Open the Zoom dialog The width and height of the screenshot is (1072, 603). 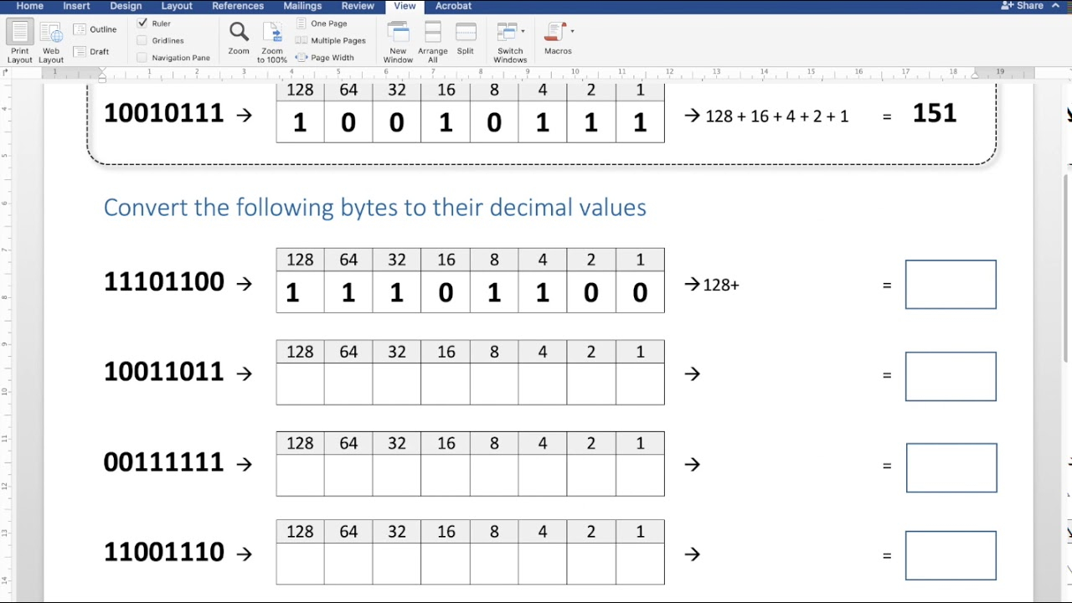pyautogui.click(x=238, y=39)
